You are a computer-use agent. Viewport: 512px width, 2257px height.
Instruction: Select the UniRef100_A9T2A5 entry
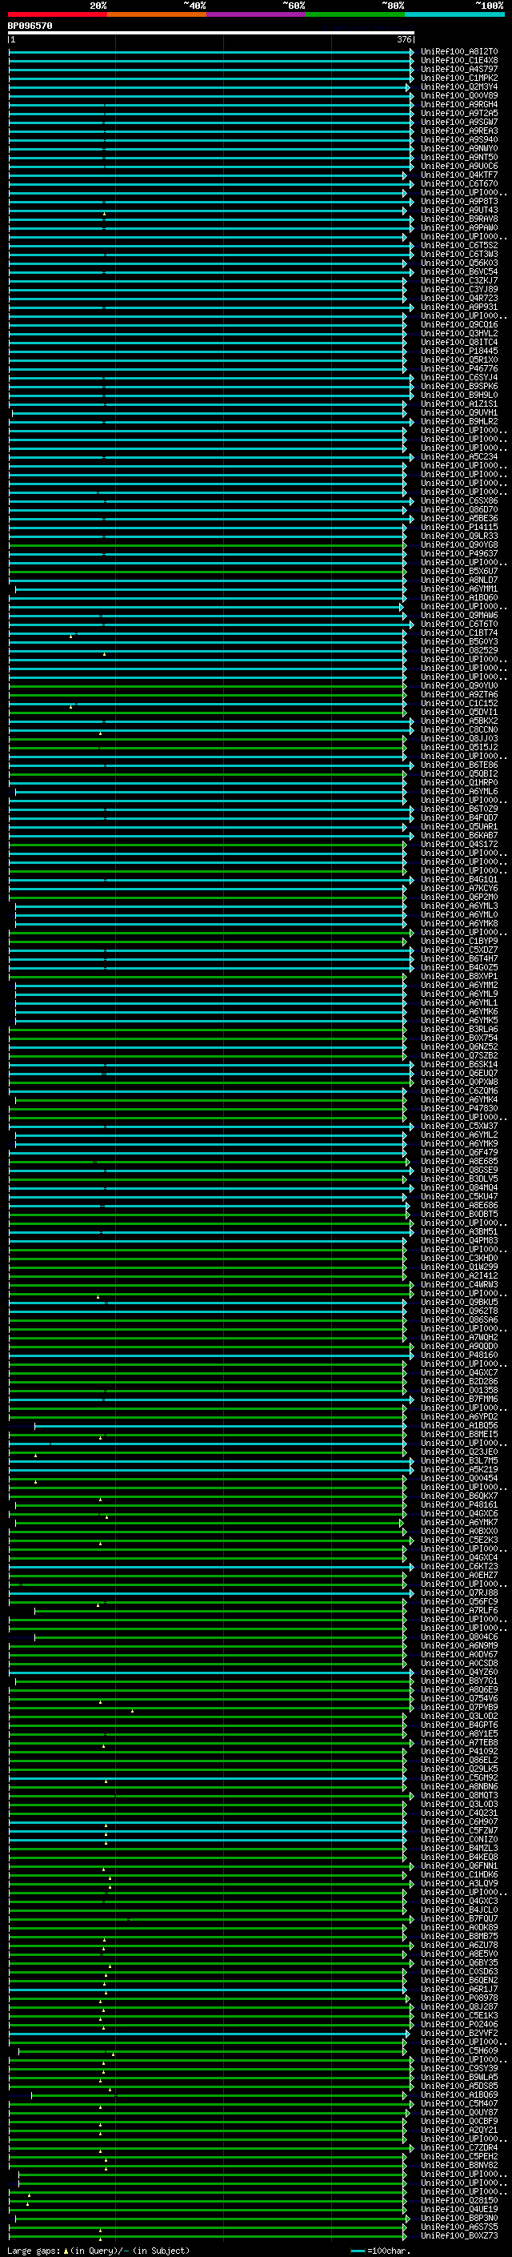tap(458, 113)
